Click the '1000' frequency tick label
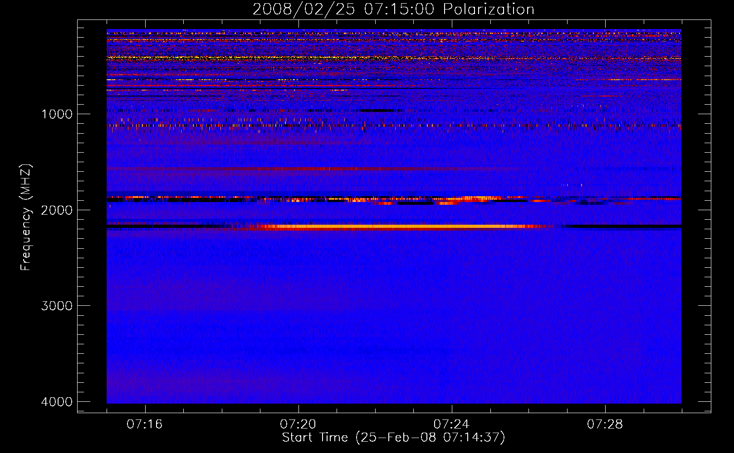This screenshot has width=734, height=453. click(x=57, y=114)
